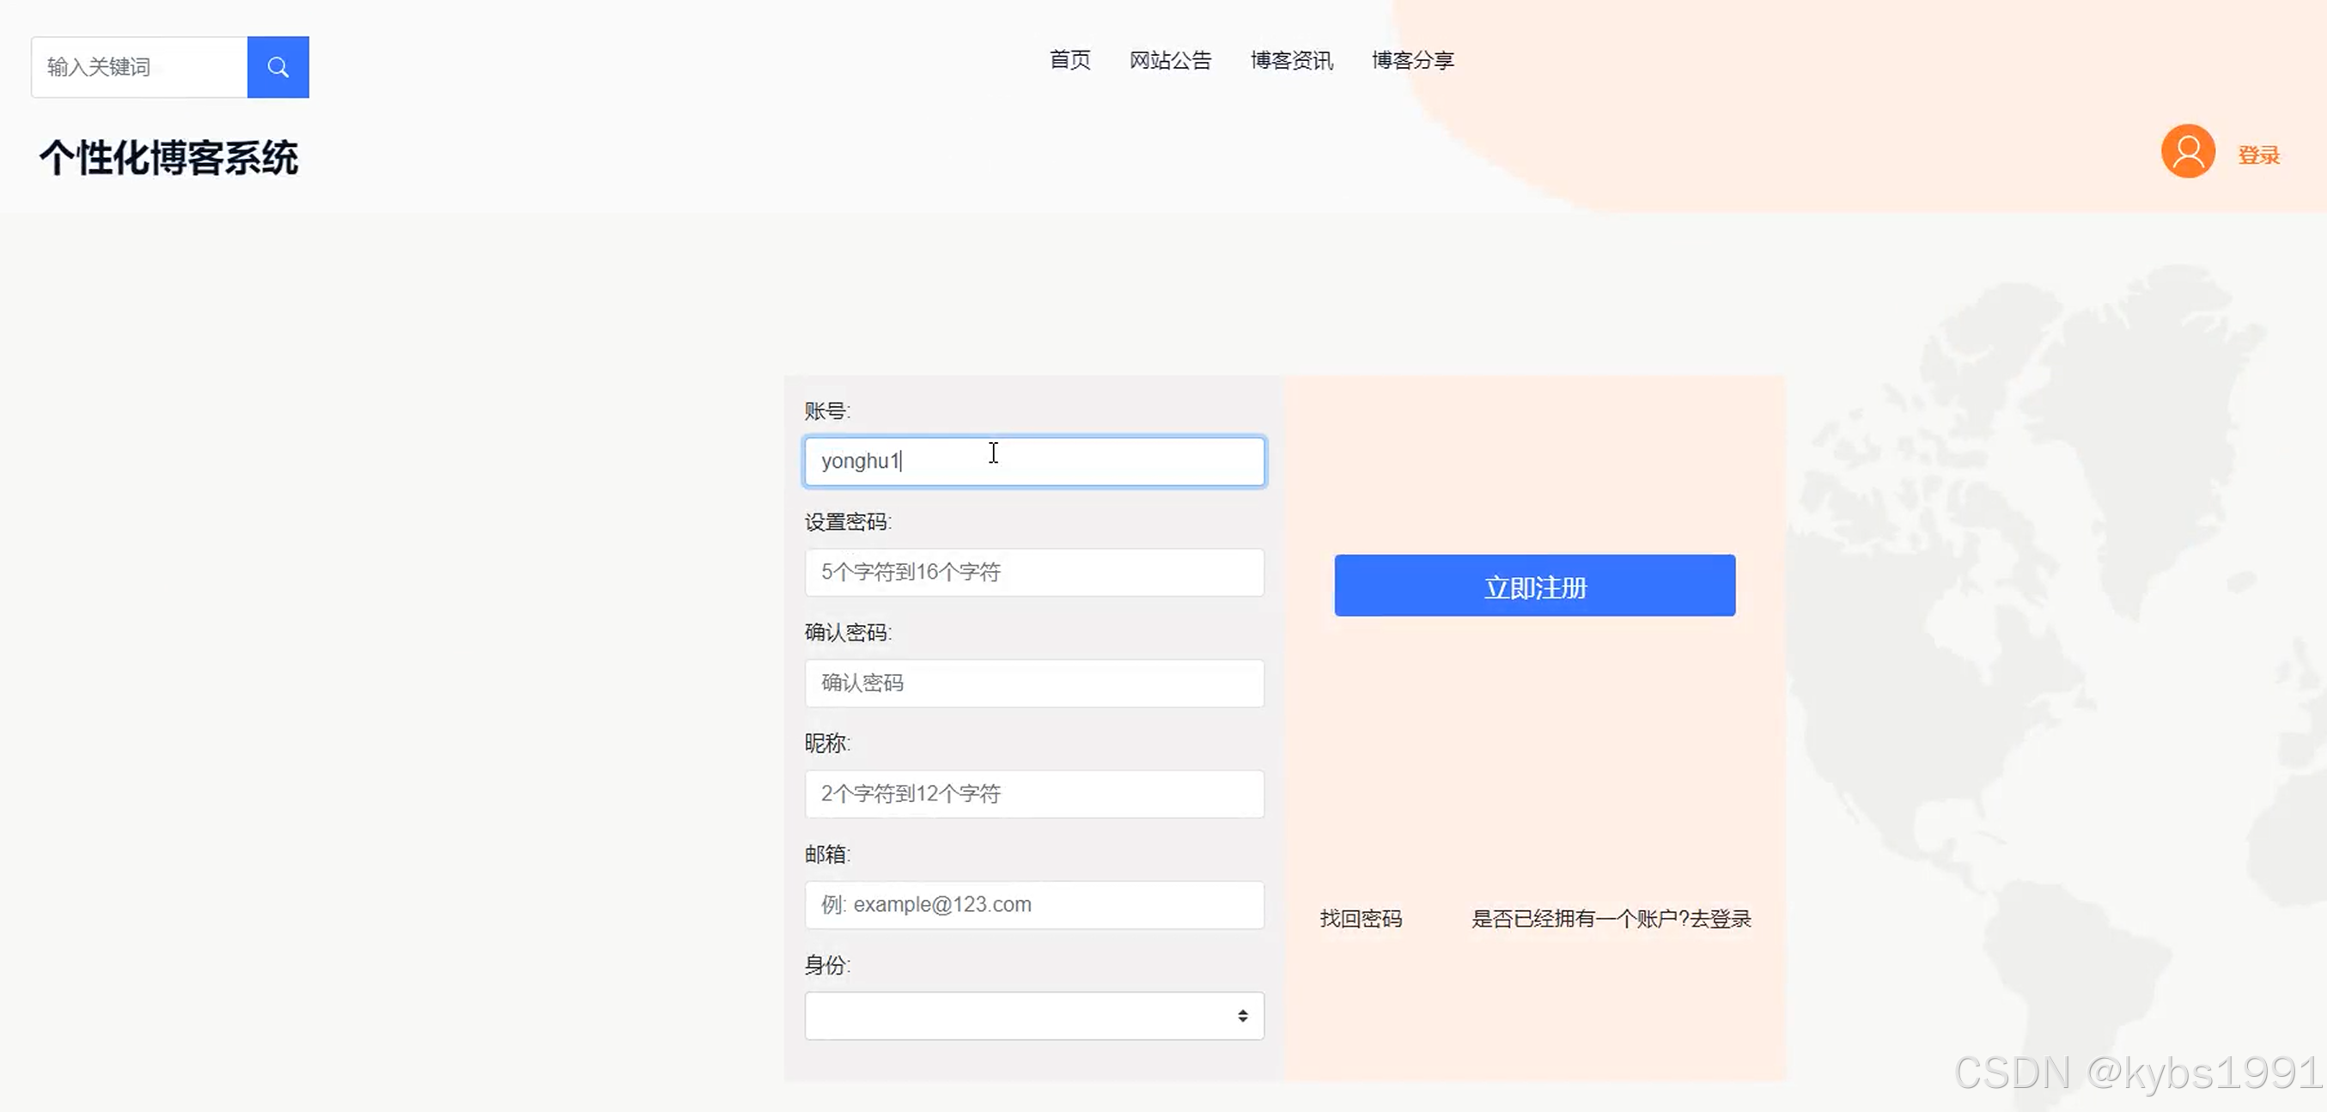The width and height of the screenshot is (2327, 1112).
Task: Click the 昵称 nickname input field
Action: [1033, 794]
